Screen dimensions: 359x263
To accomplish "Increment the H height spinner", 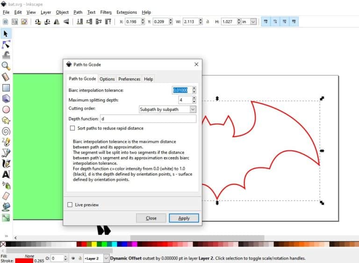I will pos(239,20).
